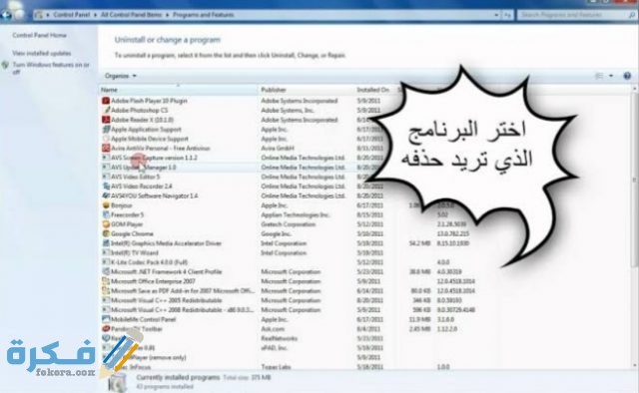Click the Intel Graphics Media Accelerator Driver icon
Viewport: 639px width, 393px height.
[x=106, y=243]
